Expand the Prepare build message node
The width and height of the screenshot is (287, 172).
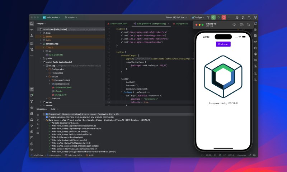(44, 114)
